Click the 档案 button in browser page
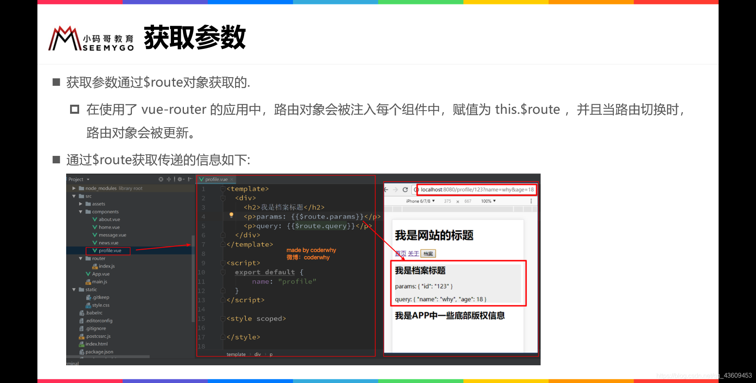Image resolution: width=756 pixels, height=383 pixels. coord(428,253)
